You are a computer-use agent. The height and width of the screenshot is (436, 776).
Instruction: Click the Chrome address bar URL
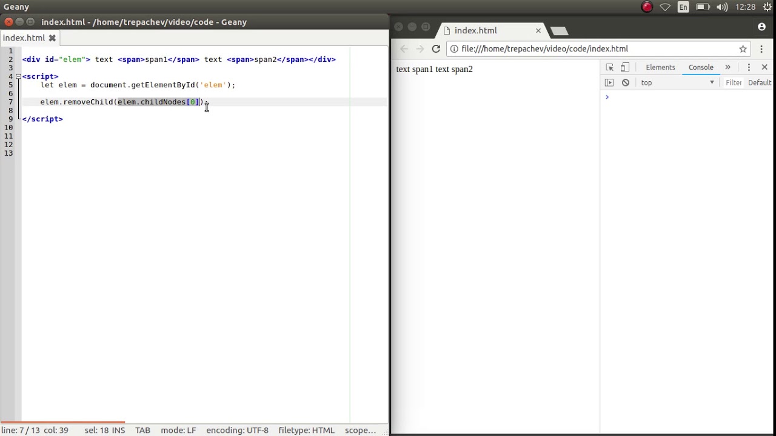coord(544,49)
